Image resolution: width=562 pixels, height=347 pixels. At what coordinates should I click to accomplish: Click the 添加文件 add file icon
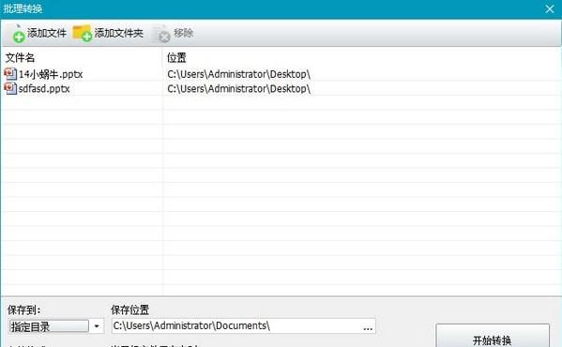click(18, 34)
